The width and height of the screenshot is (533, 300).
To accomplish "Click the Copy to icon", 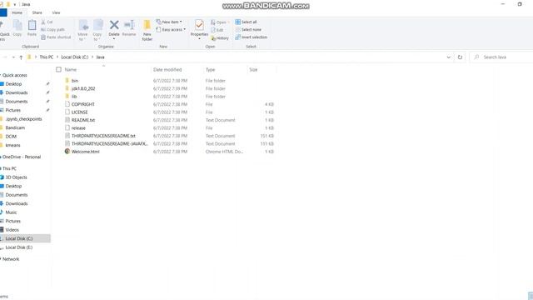I will coord(97,30).
